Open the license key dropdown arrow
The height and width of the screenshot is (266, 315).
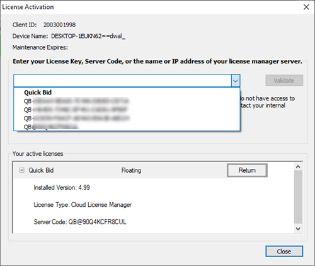pyautogui.click(x=236, y=81)
